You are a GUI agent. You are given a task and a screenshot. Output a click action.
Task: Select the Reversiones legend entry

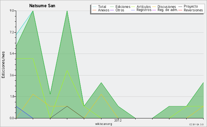click(x=193, y=10)
